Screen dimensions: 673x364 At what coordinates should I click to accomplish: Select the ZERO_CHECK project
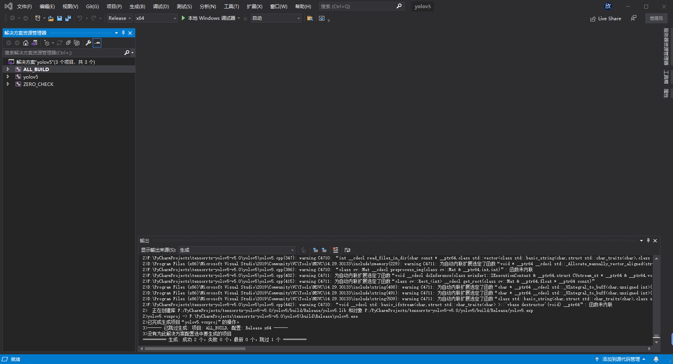pyautogui.click(x=38, y=84)
